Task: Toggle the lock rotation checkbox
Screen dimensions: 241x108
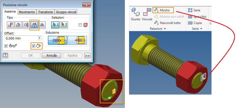Action: tap(33, 46)
